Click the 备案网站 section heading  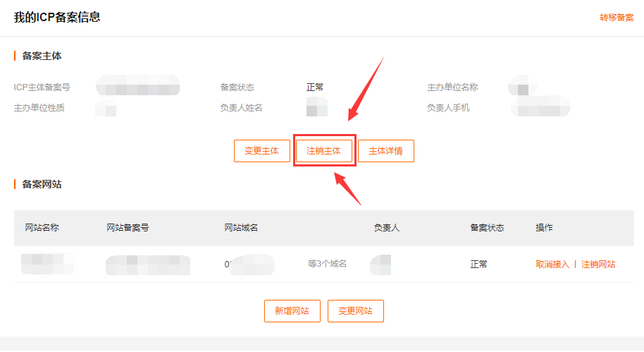pos(42,184)
